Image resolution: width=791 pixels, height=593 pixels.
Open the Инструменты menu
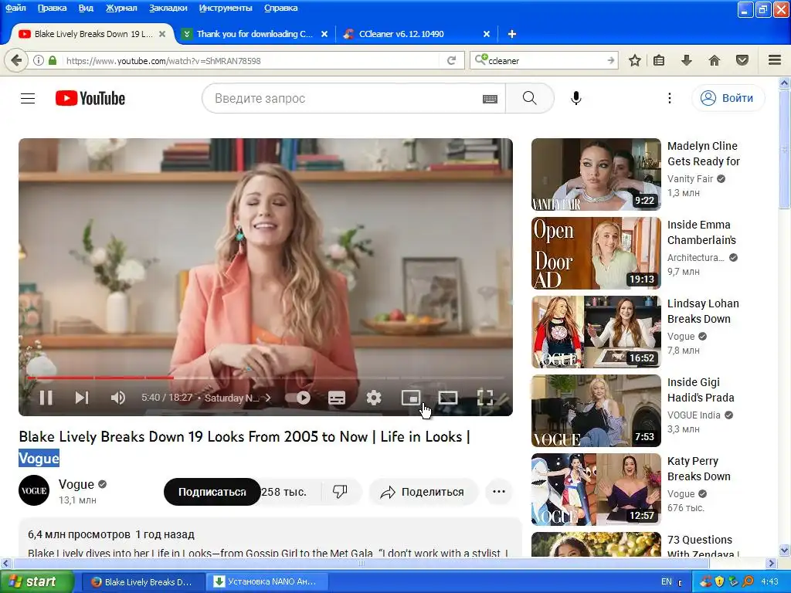click(x=226, y=8)
